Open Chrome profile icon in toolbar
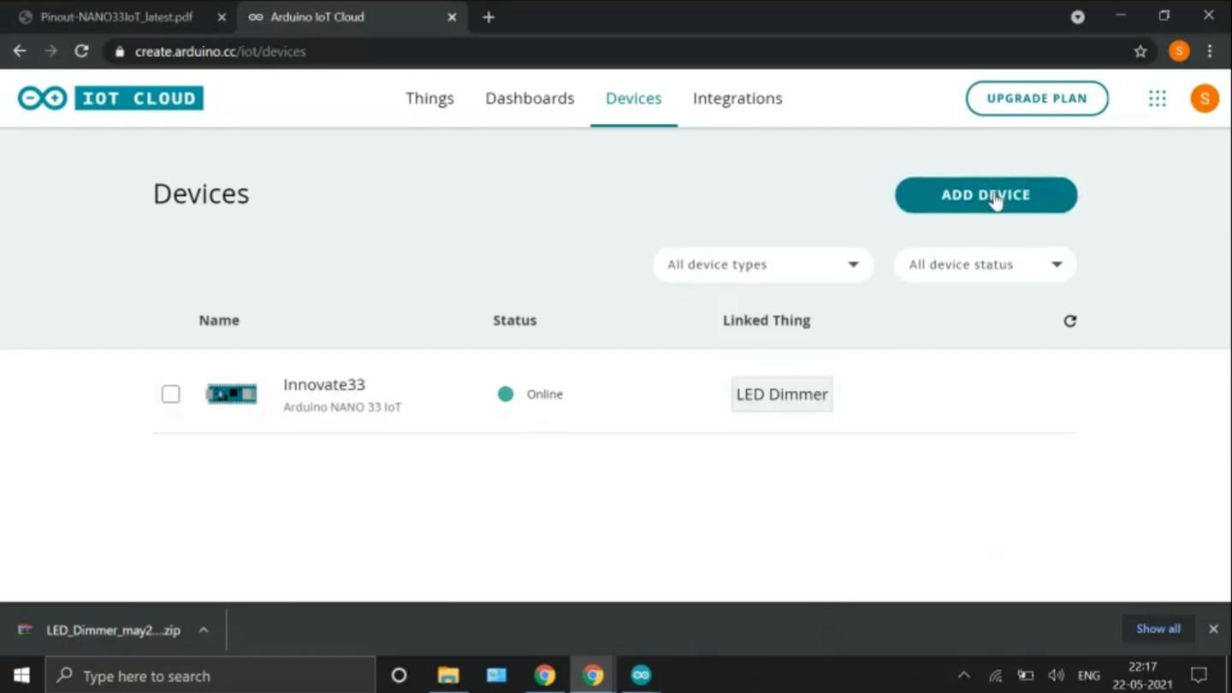Viewport: 1232px width, 693px height. [1179, 51]
